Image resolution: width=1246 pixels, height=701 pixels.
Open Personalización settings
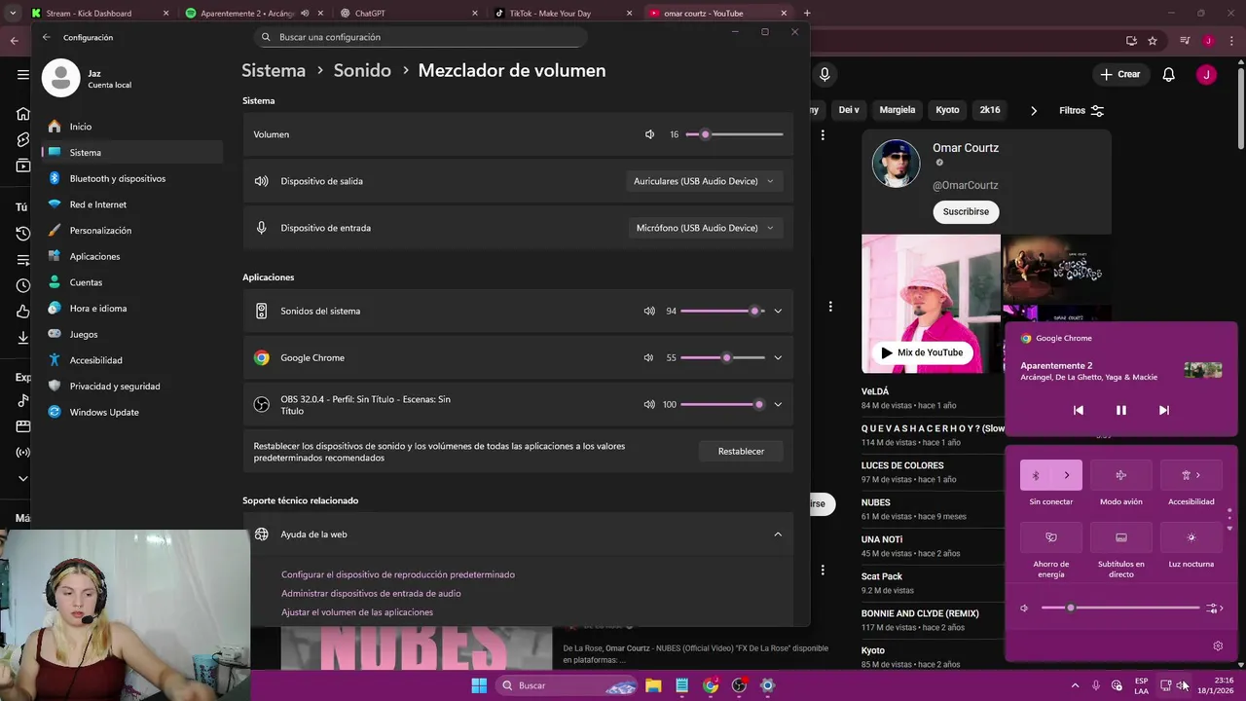click(132, 230)
